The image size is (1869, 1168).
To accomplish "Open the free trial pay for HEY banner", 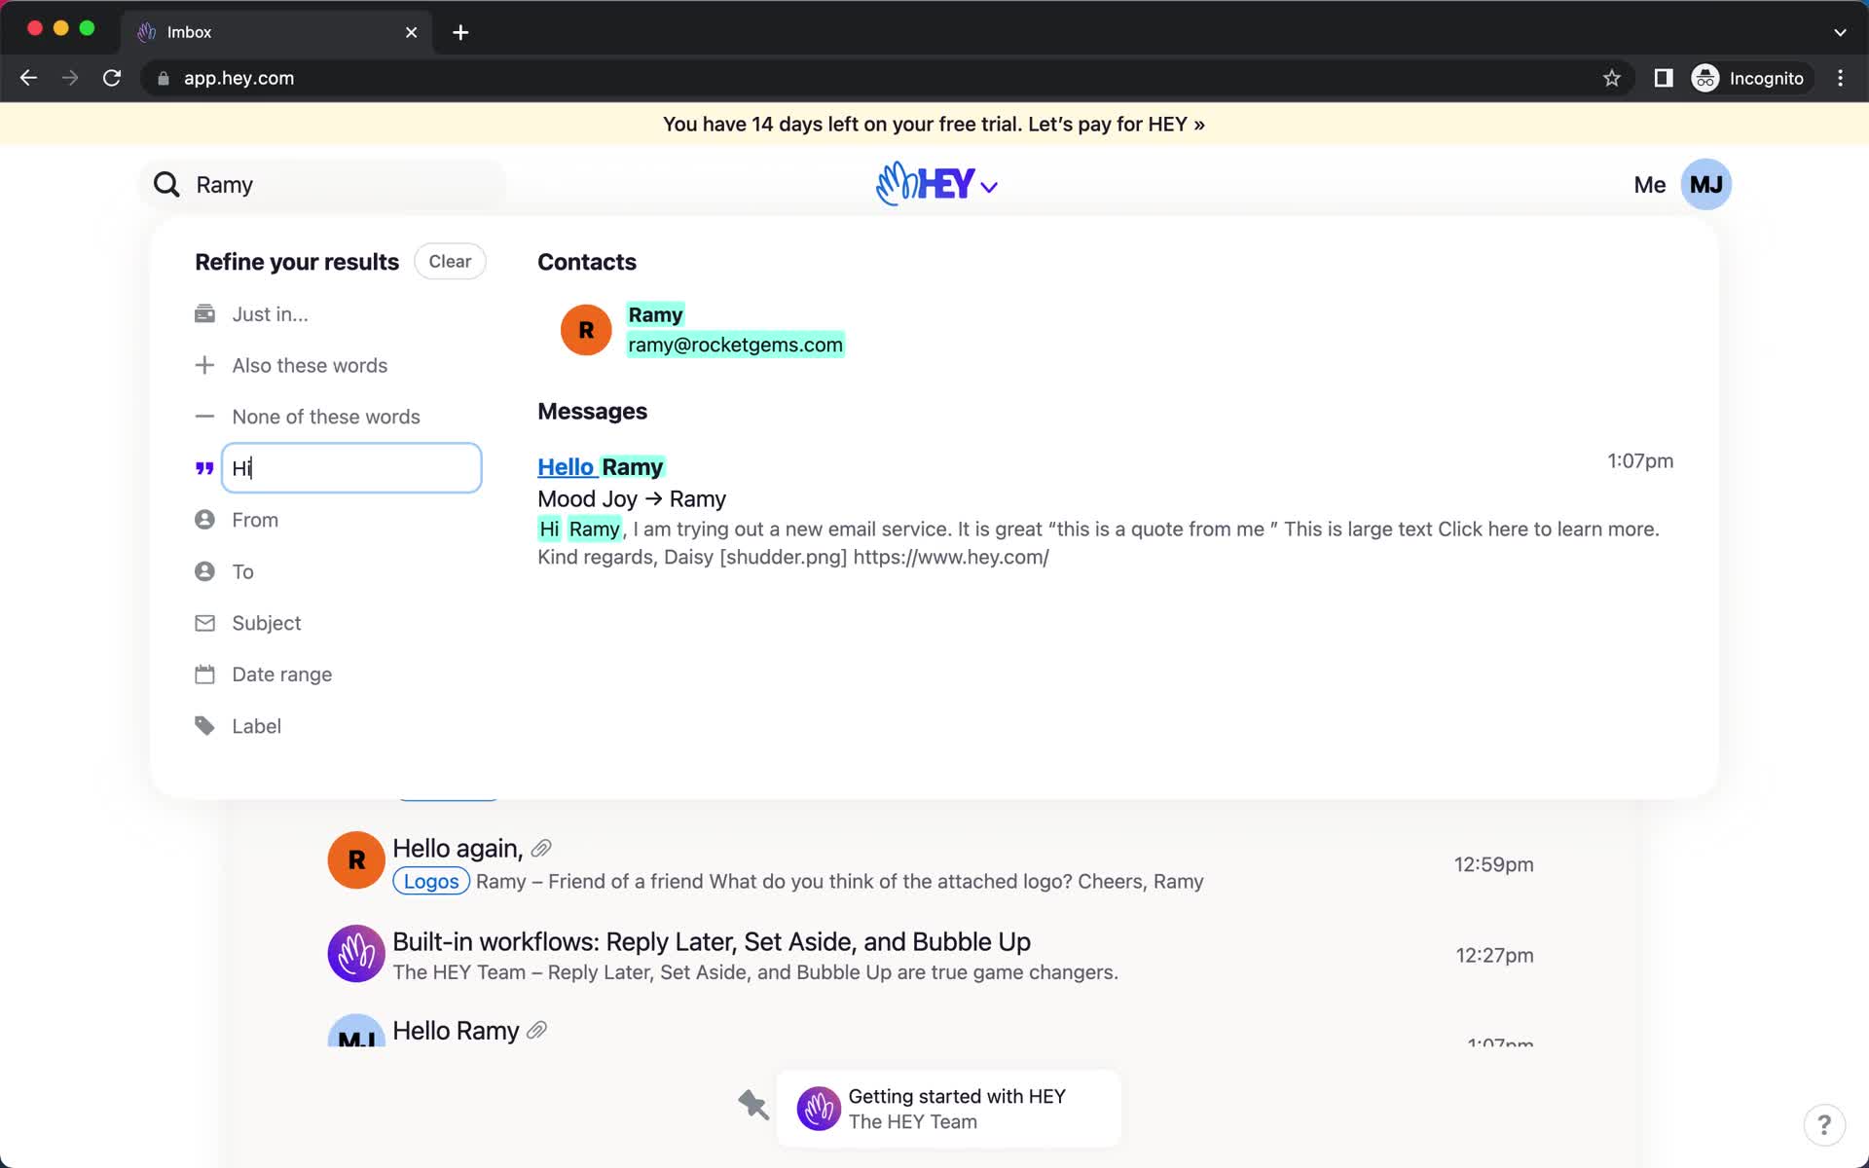I will pyautogui.click(x=934, y=125).
